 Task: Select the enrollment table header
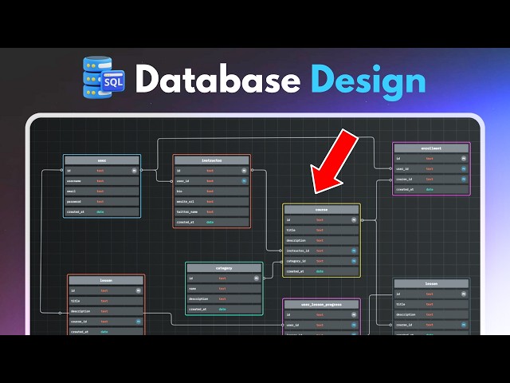point(431,148)
